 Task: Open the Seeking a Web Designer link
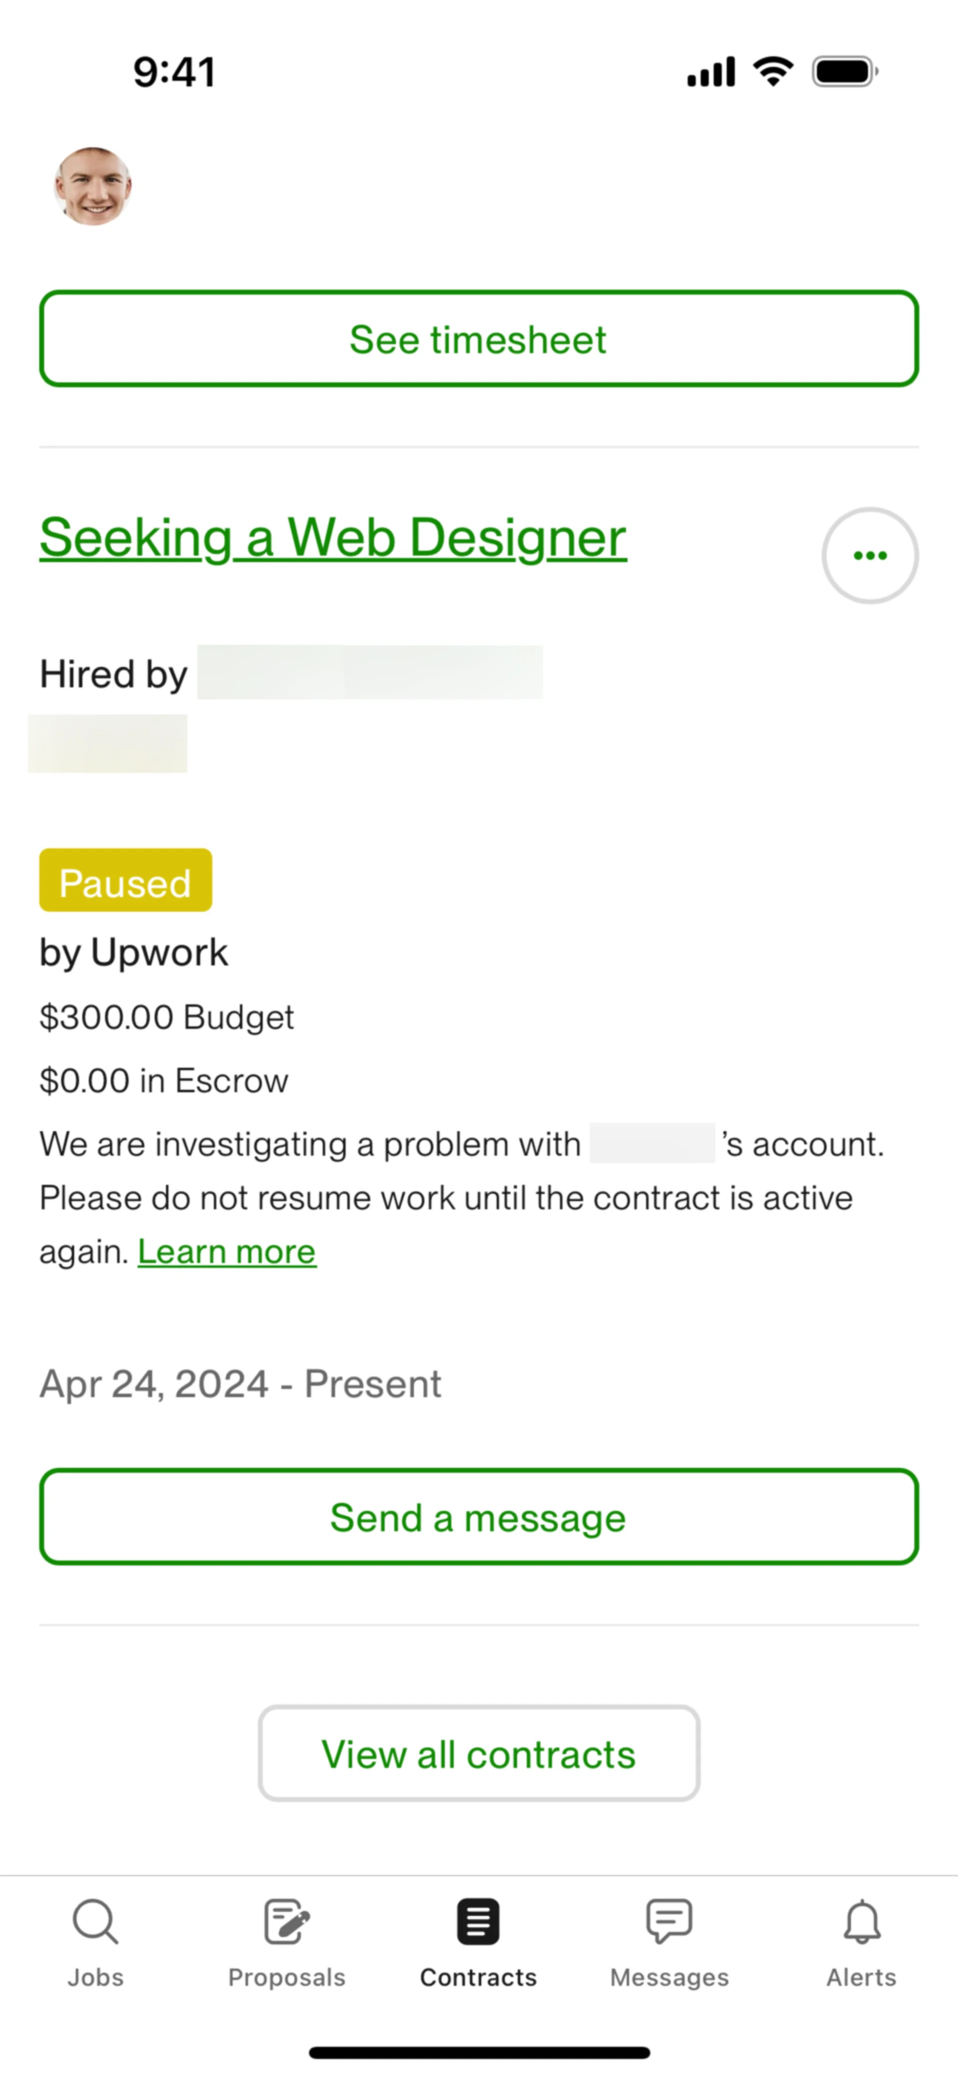tap(333, 537)
